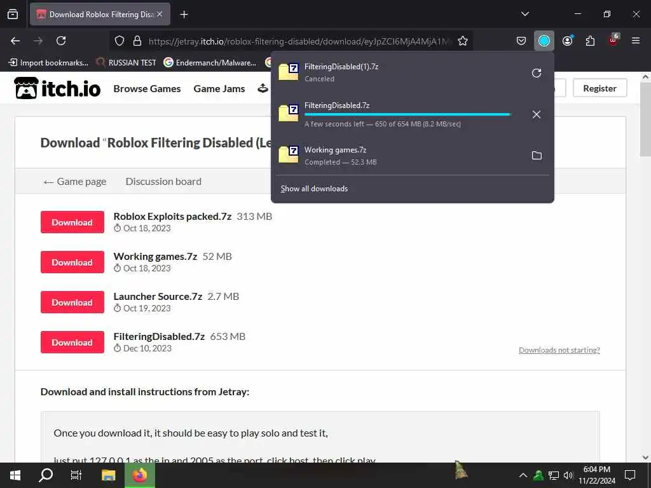
Task: Download FilteringDisabled.7z from the page list
Action: [x=72, y=342]
